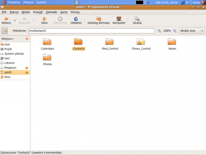Click the volume speaker tray icon

pos(148,2)
